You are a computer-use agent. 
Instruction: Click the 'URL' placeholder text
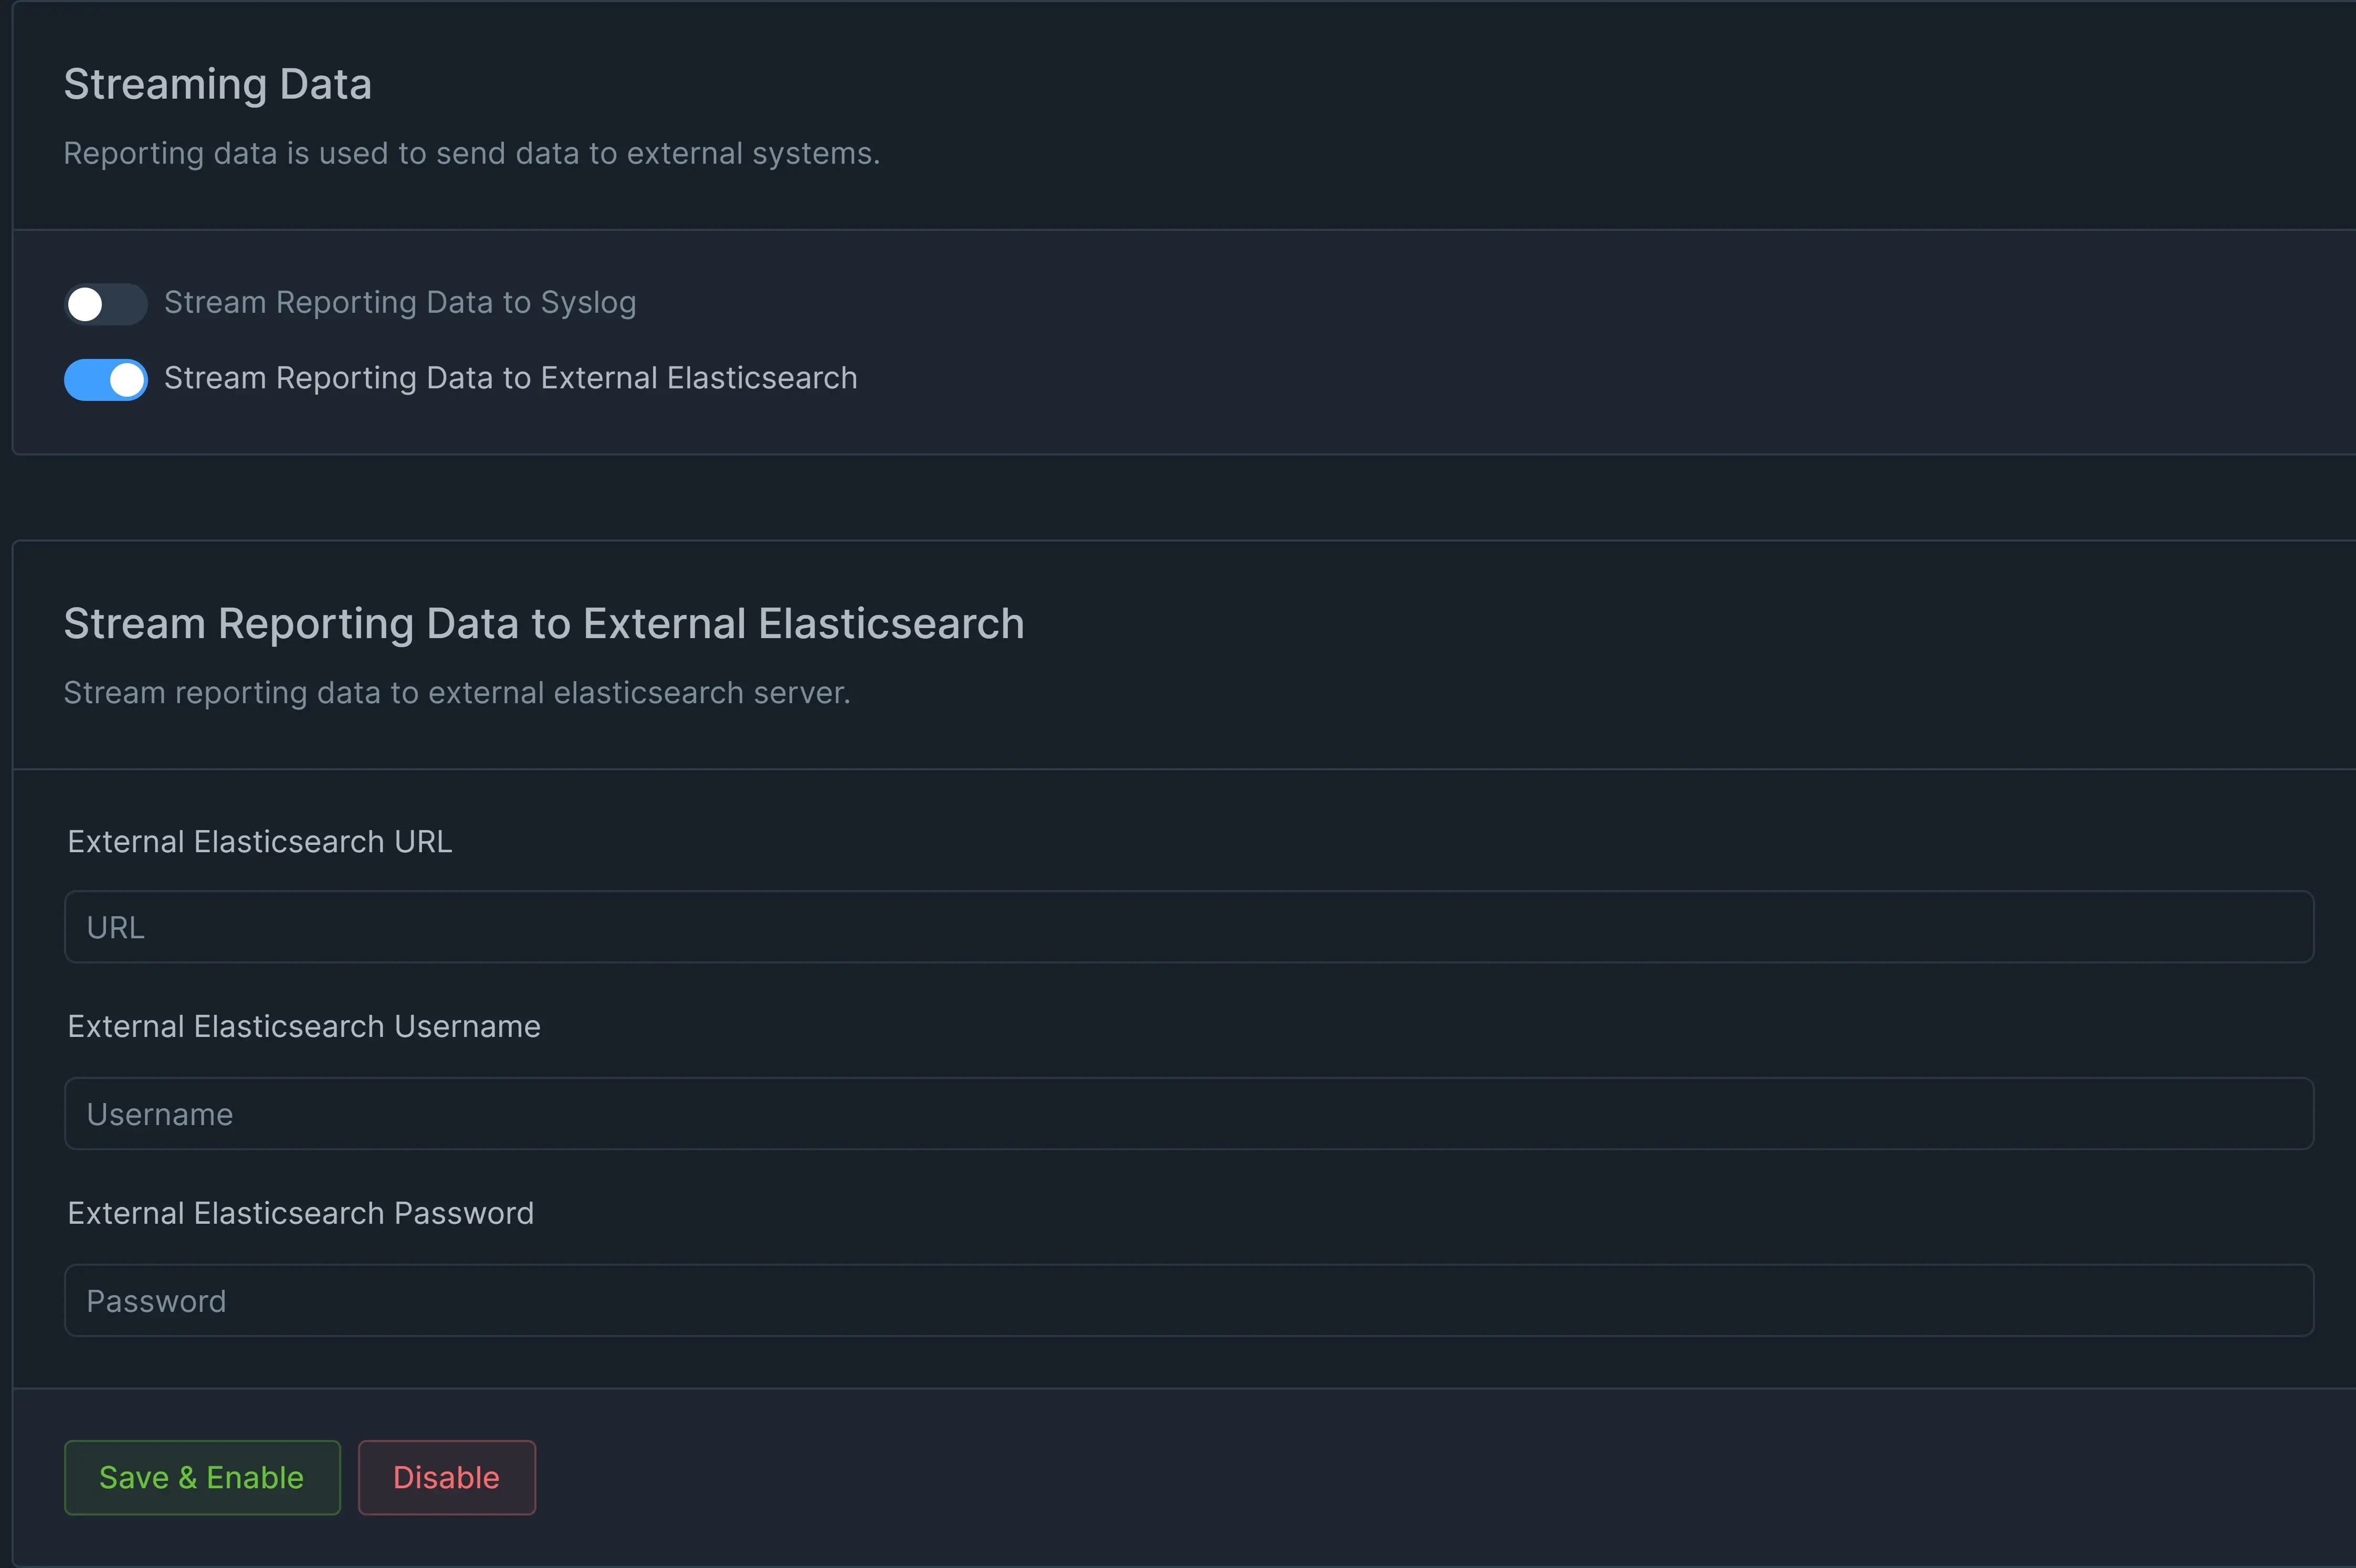115,928
